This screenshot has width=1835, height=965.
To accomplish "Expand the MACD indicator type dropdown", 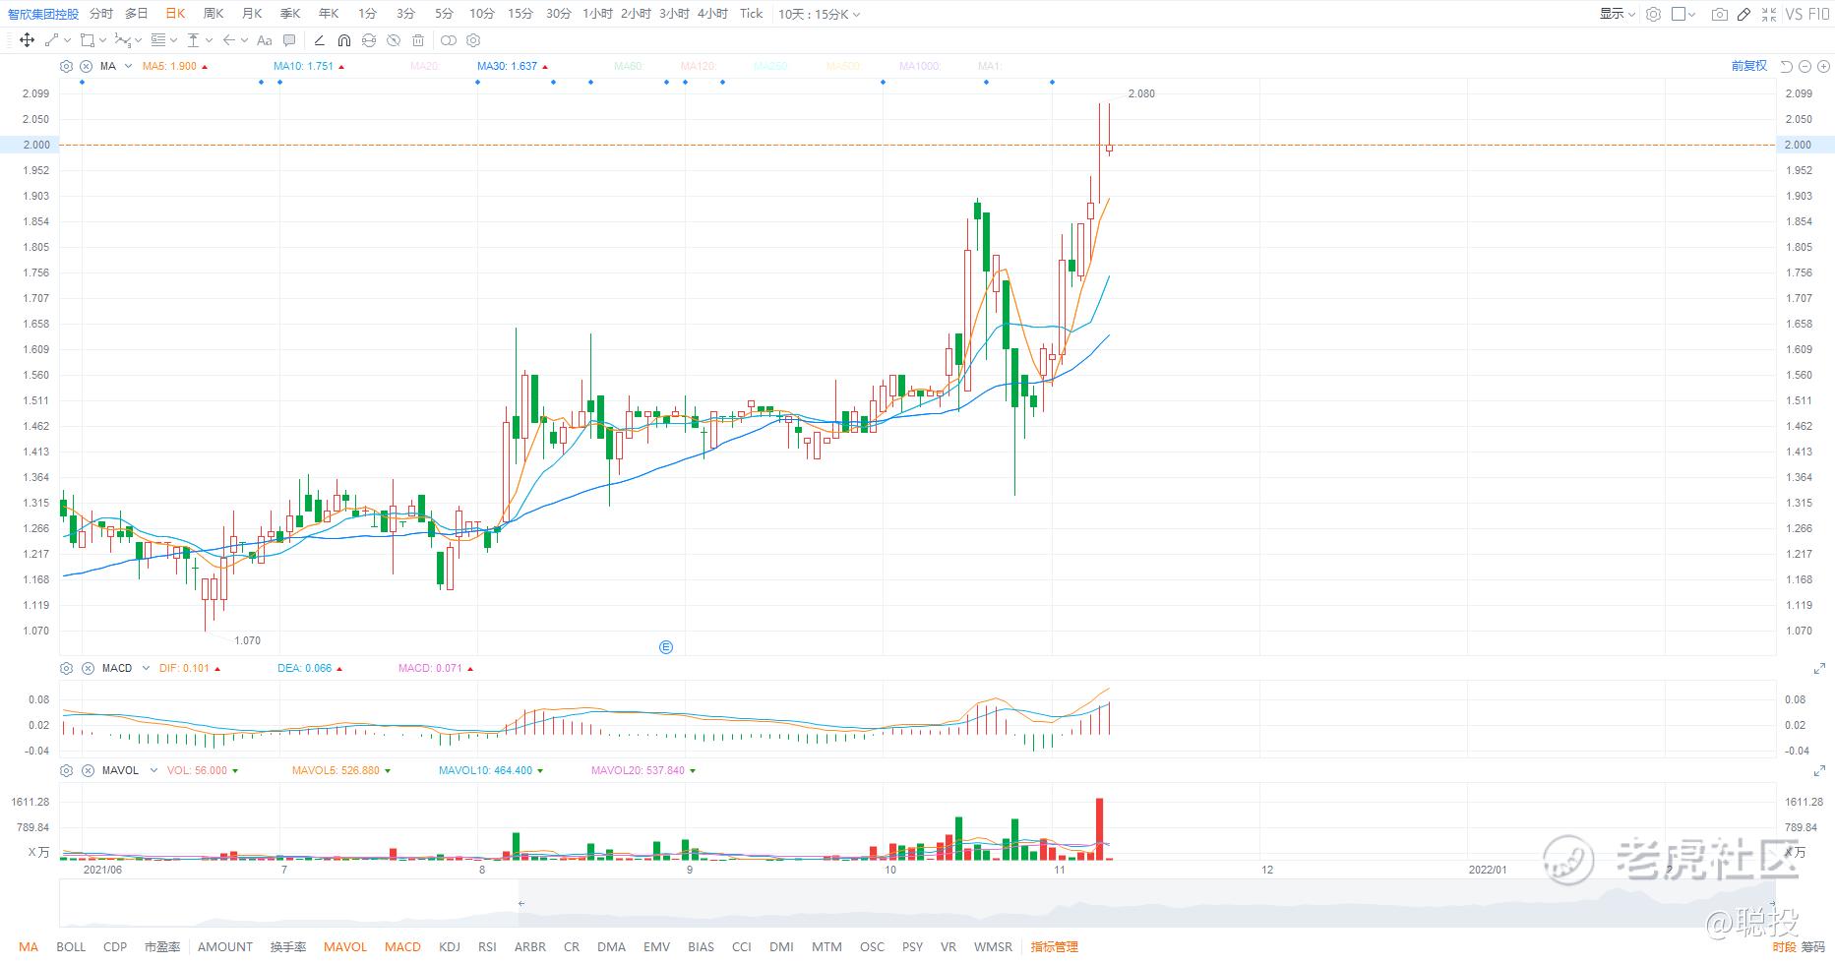I will [146, 668].
